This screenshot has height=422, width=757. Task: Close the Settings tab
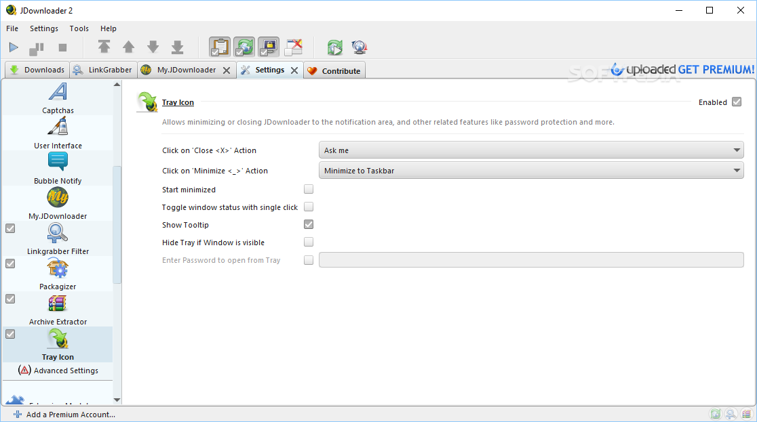(294, 70)
